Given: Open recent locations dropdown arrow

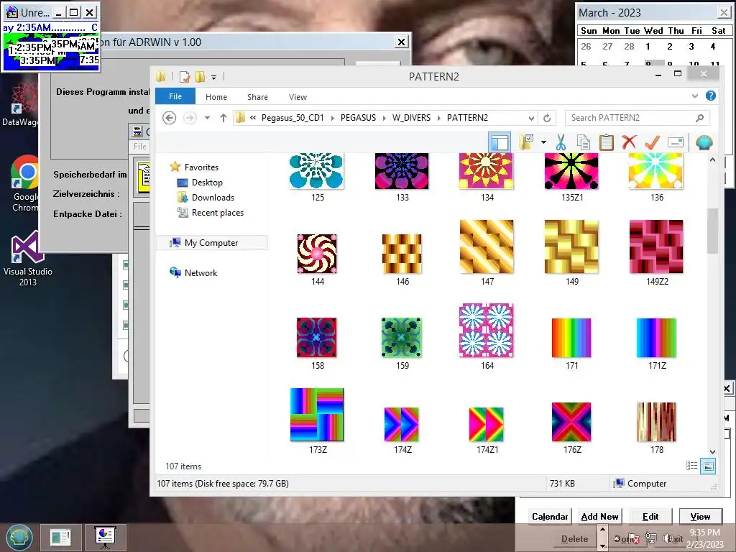Looking at the screenshot, I should coord(207,118).
